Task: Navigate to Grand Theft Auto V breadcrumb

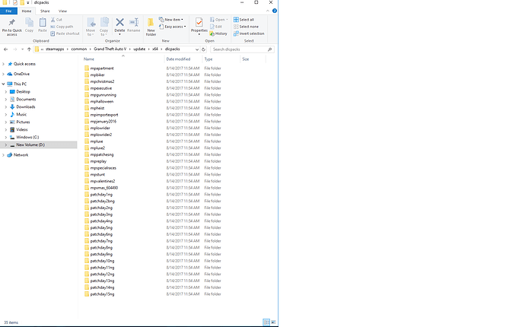Action: [110, 49]
